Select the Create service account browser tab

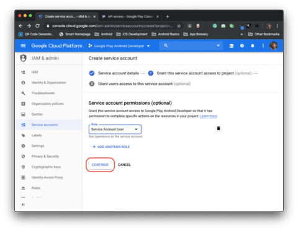(x=67, y=17)
